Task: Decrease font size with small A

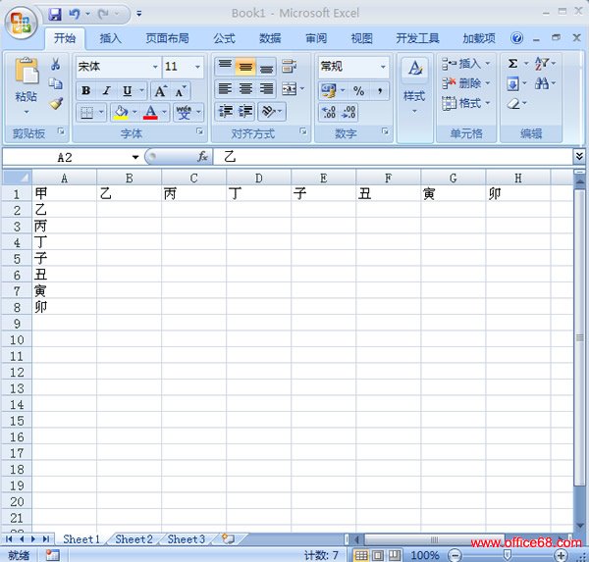Action: [181, 91]
